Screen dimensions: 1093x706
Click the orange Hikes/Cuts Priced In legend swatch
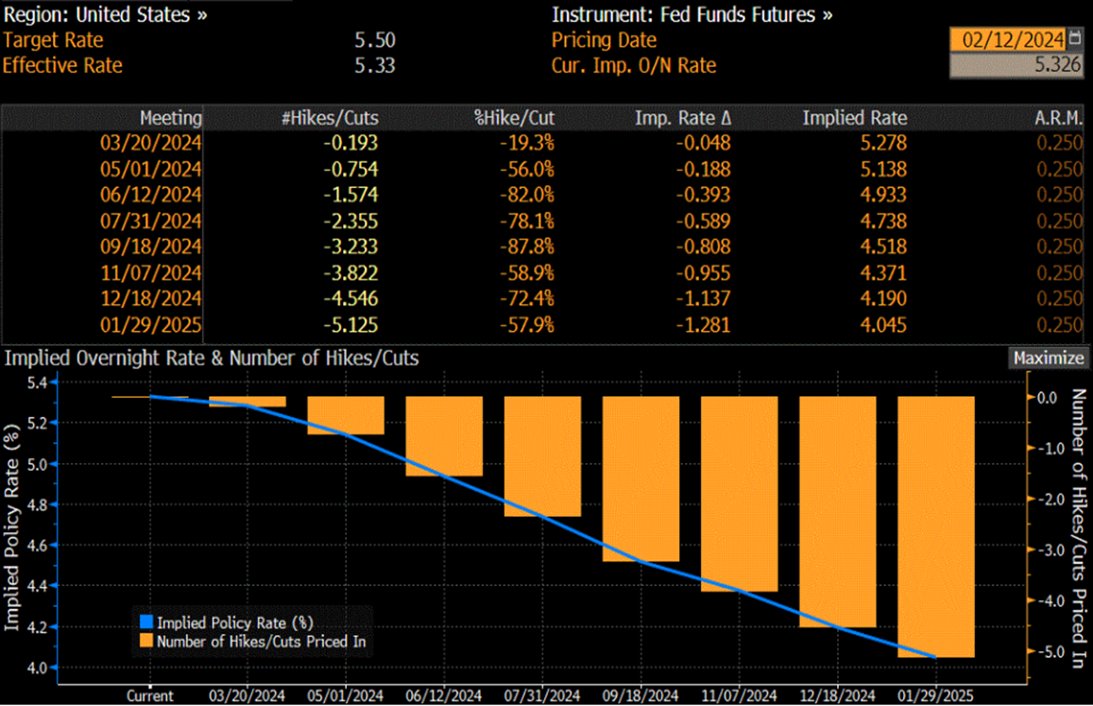click(x=145, y=642)
